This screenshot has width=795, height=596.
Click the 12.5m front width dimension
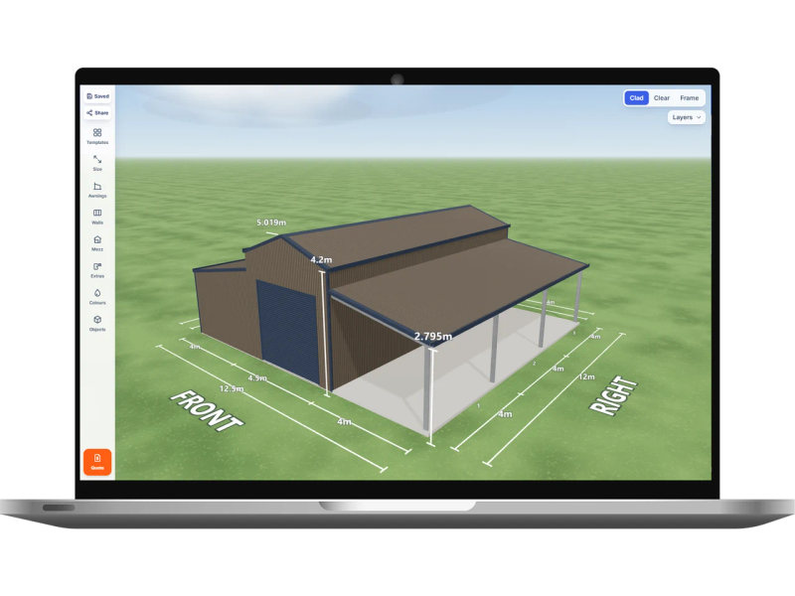(x=232, y=388)
